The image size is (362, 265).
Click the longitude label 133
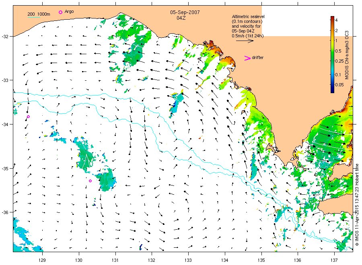coord(188,261)
